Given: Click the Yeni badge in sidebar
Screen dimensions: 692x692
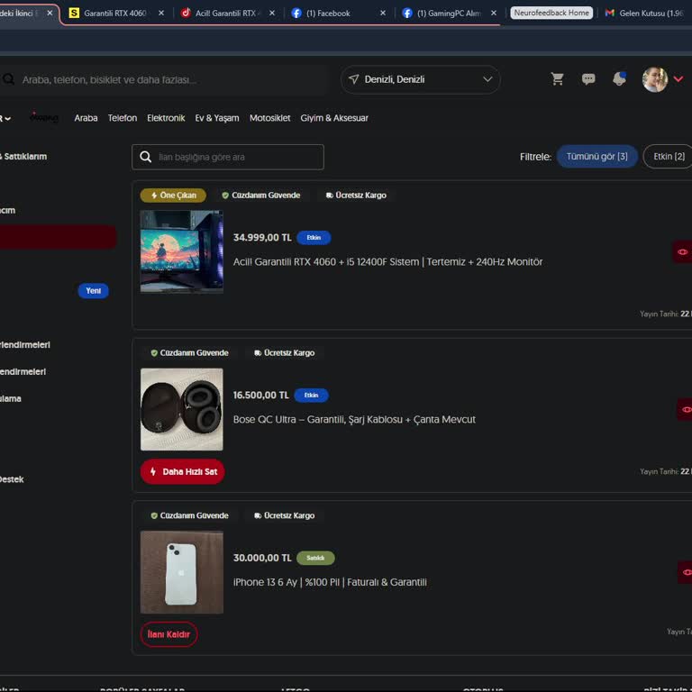Looking at the screenshot, I should (x=93, y=290).
